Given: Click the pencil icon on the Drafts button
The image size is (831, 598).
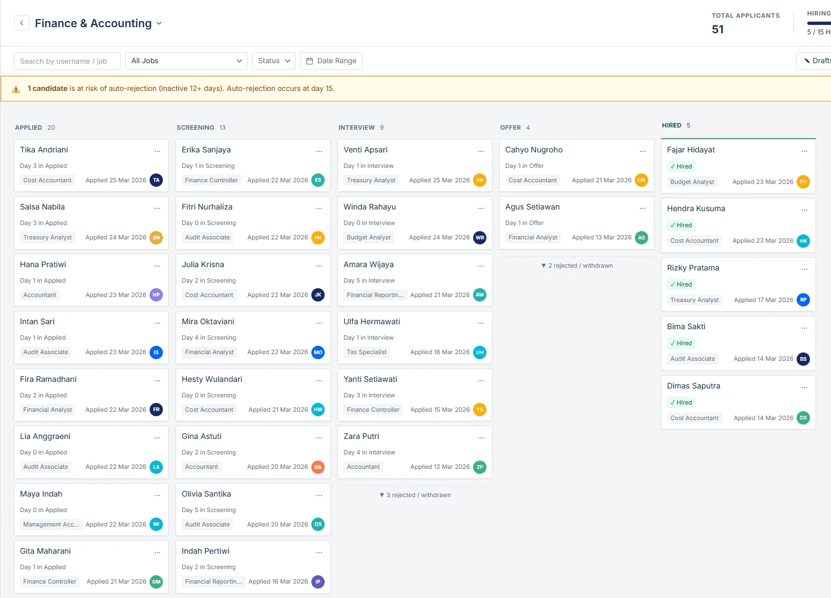Looking at the screenshot, I should point(807,60).
